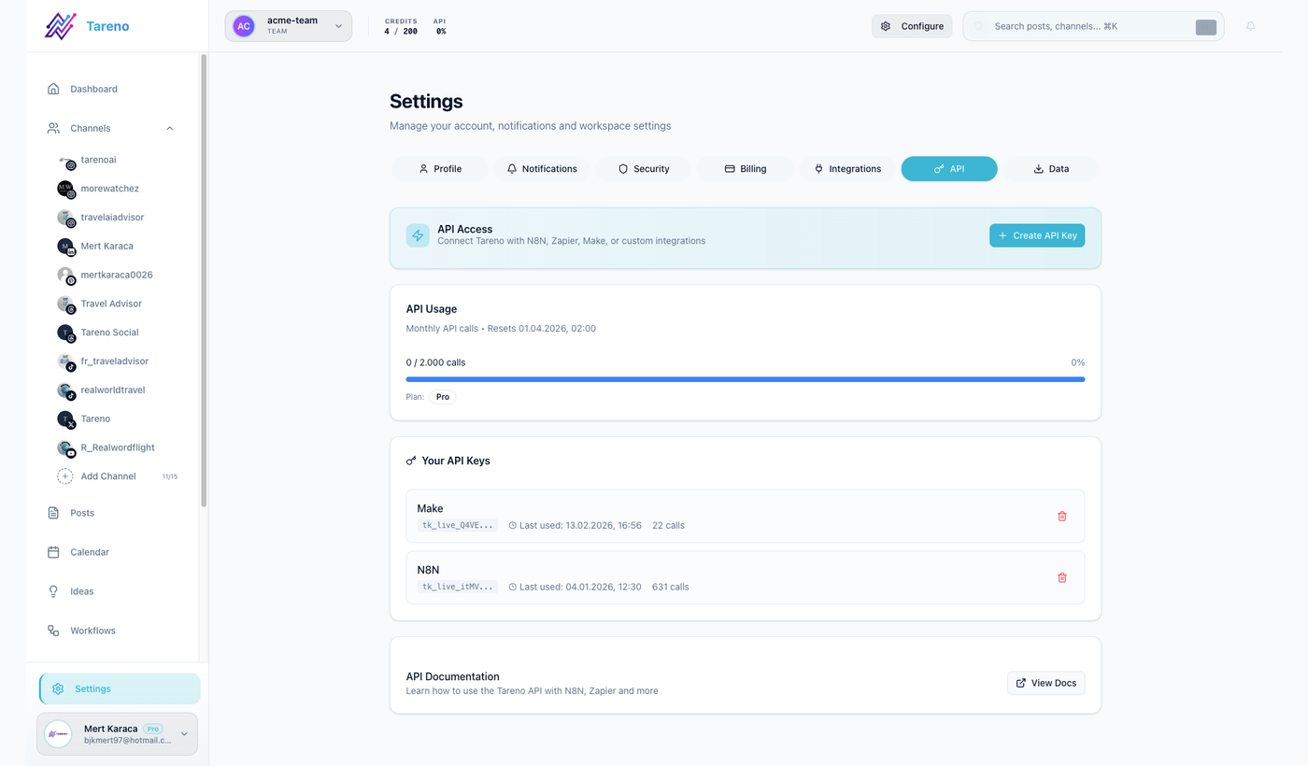Click the tk_live_Q4VE... key token
The width and height of the screenshot is (1308, 766).
pyautogui.click(x=458, y=525)
